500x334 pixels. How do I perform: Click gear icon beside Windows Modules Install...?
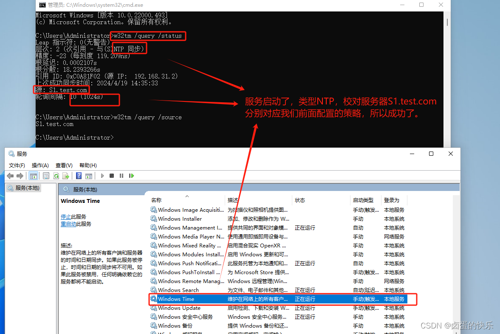click(154, 254)
